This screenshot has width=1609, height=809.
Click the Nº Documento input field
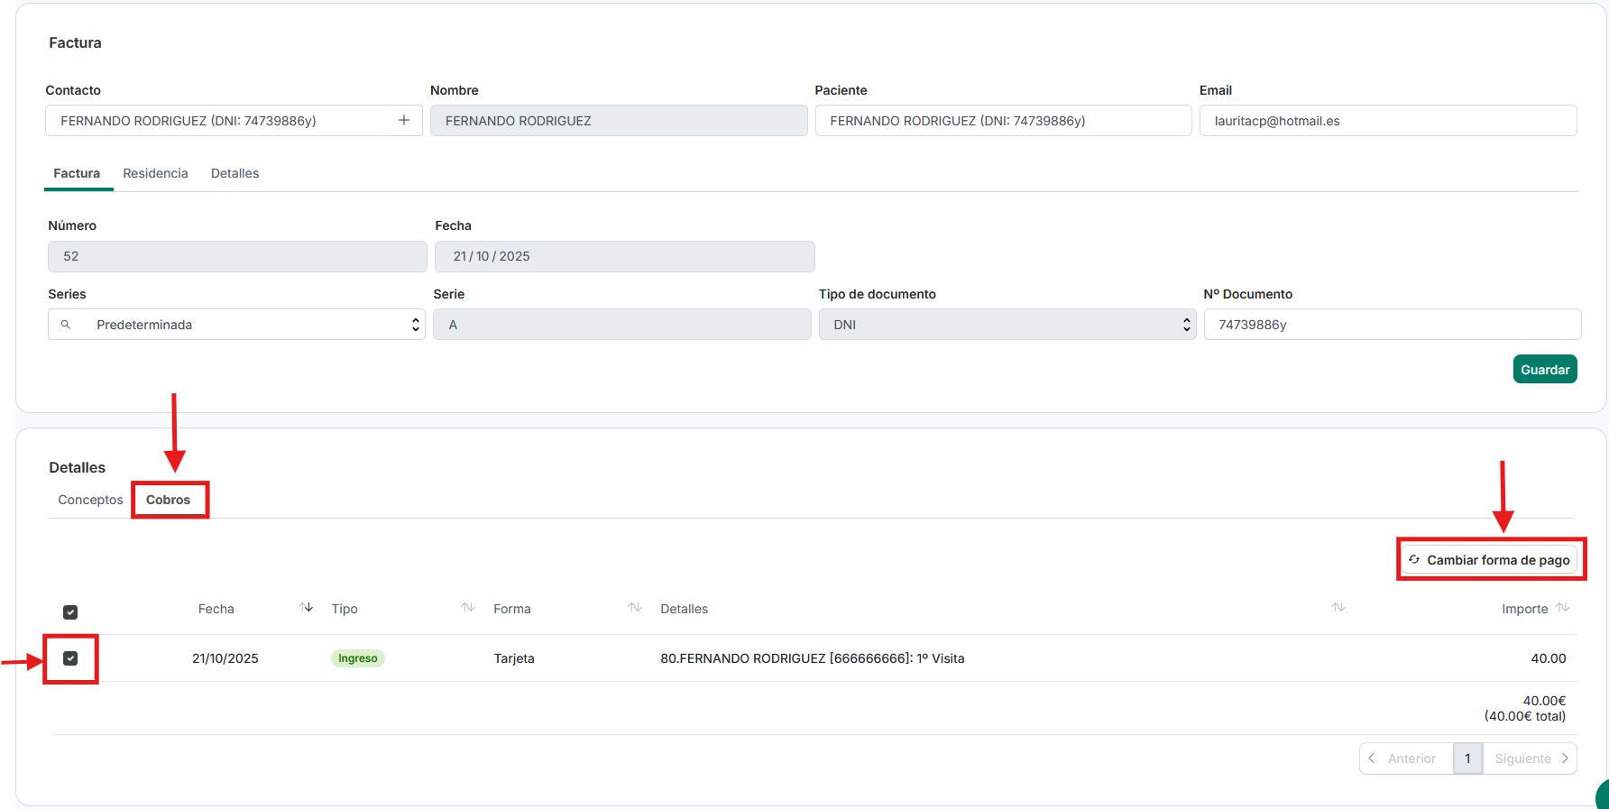click(1392, 325)
